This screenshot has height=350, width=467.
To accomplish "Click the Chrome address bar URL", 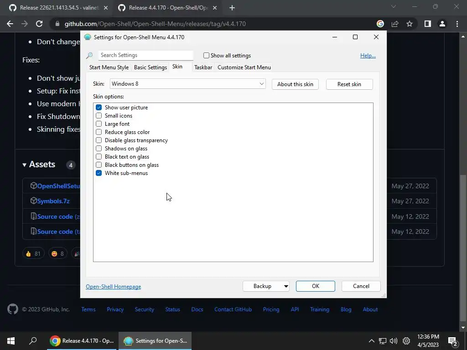I will click(x=155, y=24).
